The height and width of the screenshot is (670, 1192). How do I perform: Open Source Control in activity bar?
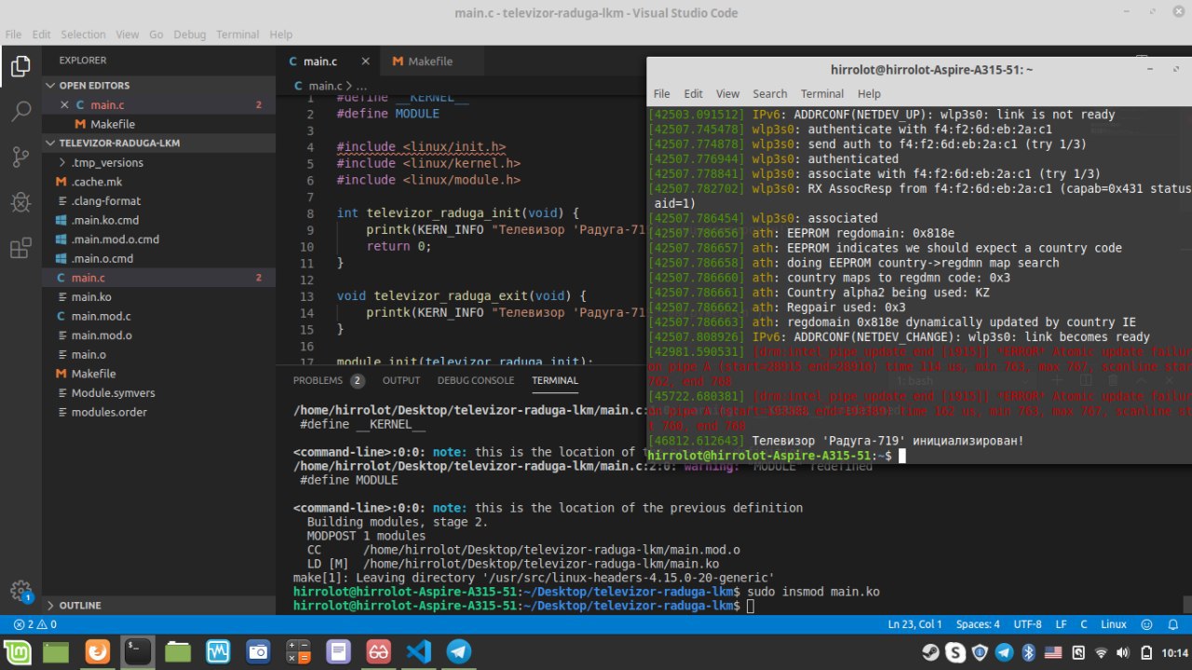20,157
